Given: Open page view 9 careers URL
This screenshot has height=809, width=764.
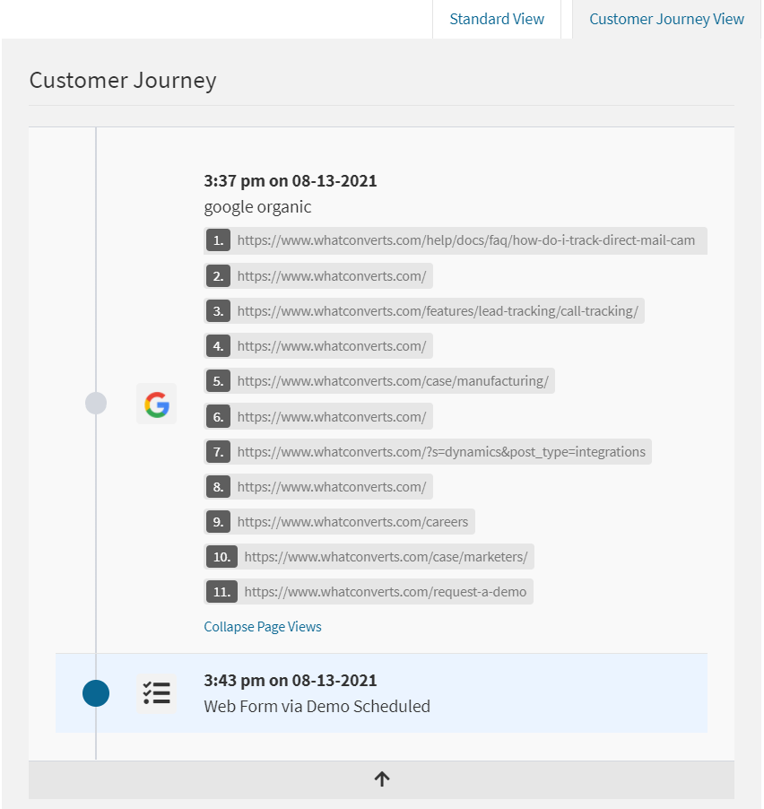Looking at the screenshot, I should [x=352, y=522].
